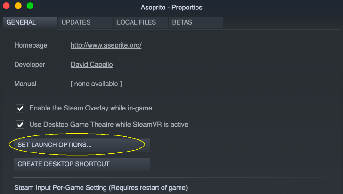Click the 'Homepage' field label
This screenshot has height=194, width=343.
coord(31,45)
